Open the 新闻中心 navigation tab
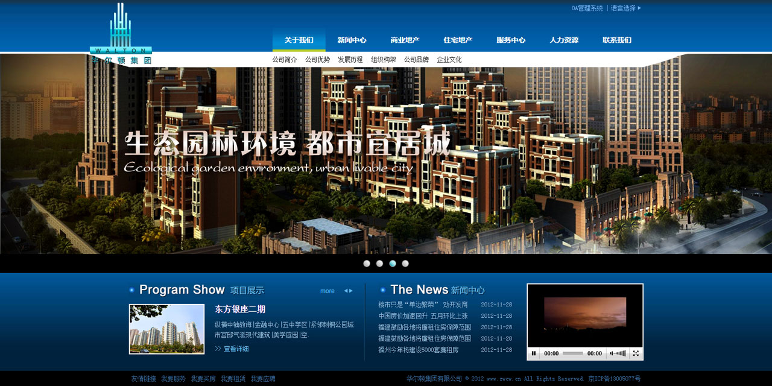The image size is (772, 386). tap(352, 40)
